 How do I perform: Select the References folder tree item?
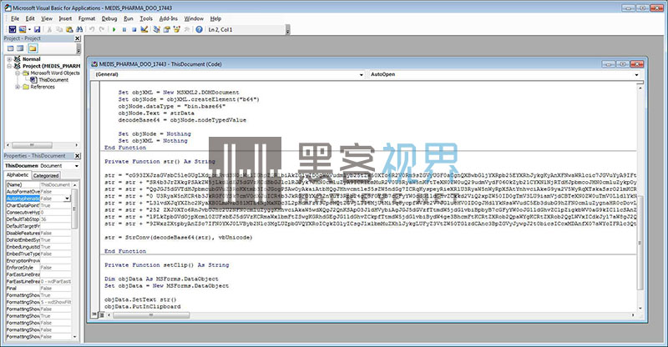coord(43,87)
